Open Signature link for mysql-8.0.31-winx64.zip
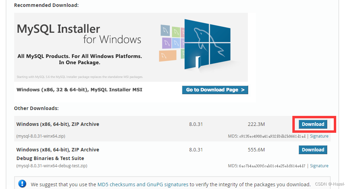This screenshot has height=189, width=350. (319, 136)
